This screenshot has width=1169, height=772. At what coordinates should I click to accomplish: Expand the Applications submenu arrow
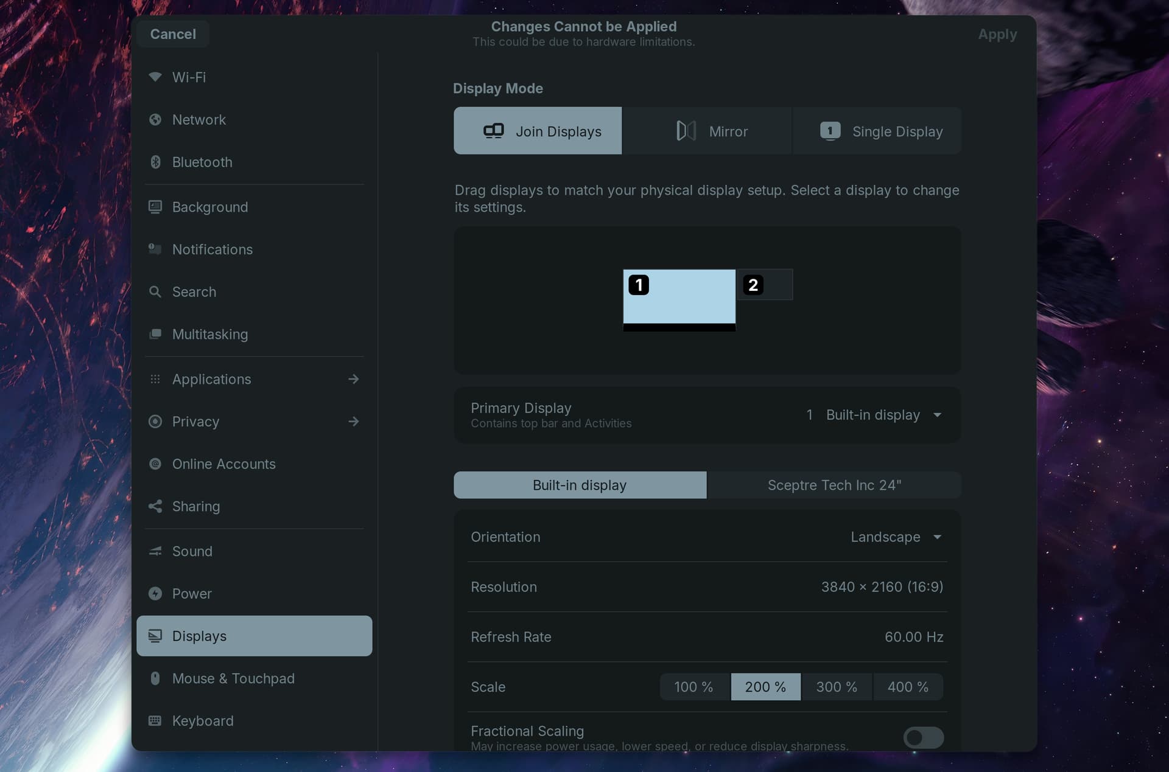point(353,379)
